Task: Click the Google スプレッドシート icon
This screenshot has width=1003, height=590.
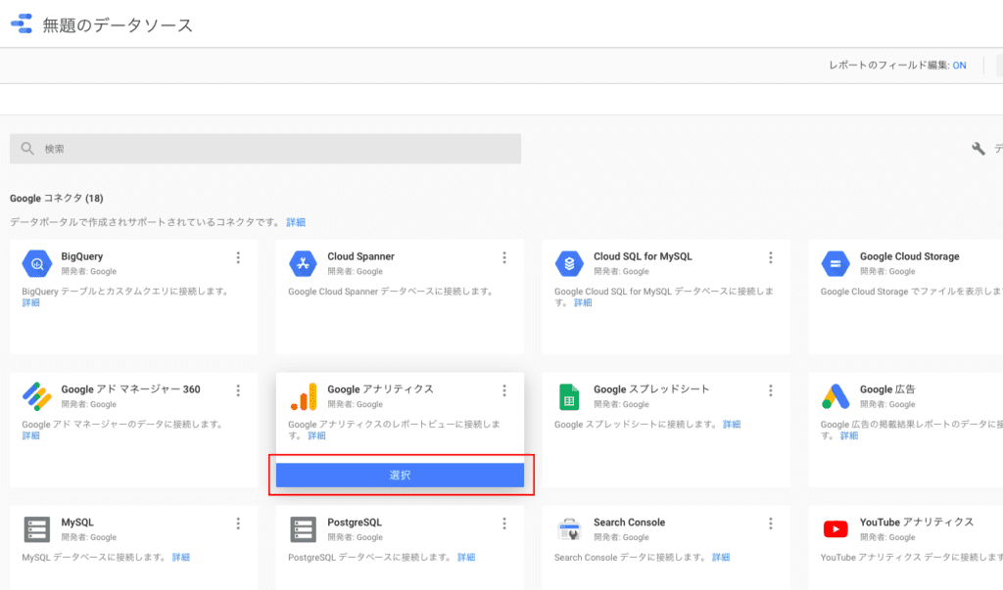Action: click(x=569, y=397)
